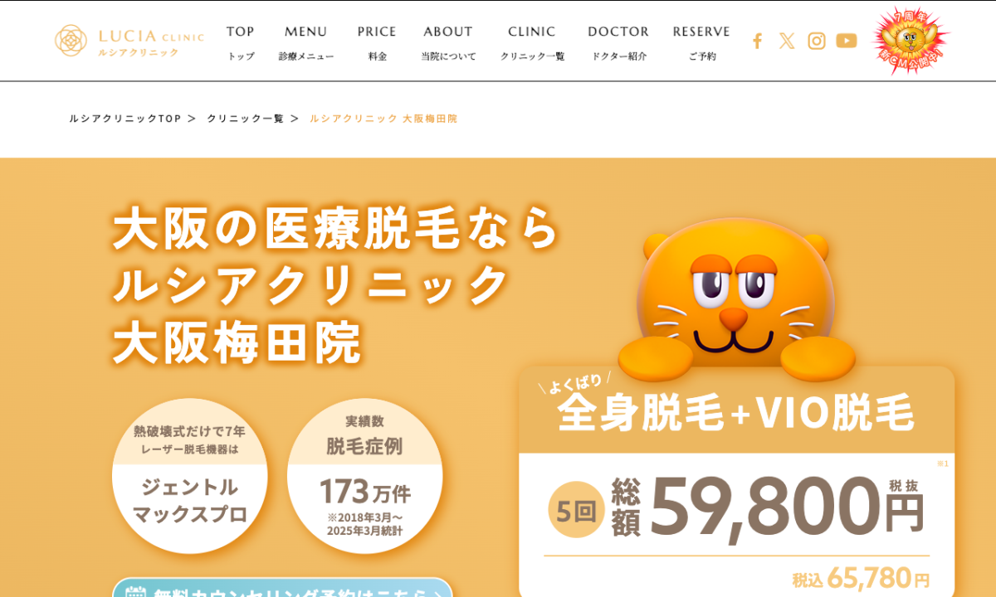The height and width of the screenshot is (597, 996).
Task: Open the ABOUT 当院について item
Action: coord(448,42)
